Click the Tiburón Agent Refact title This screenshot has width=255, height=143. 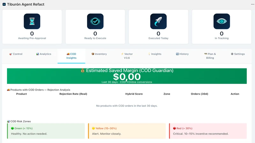(26, 4)
